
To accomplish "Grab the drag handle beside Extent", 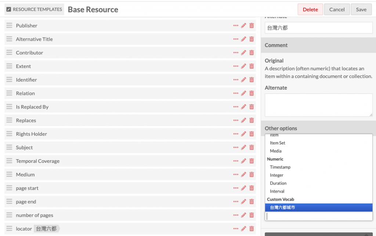I will tap(9, 66).
